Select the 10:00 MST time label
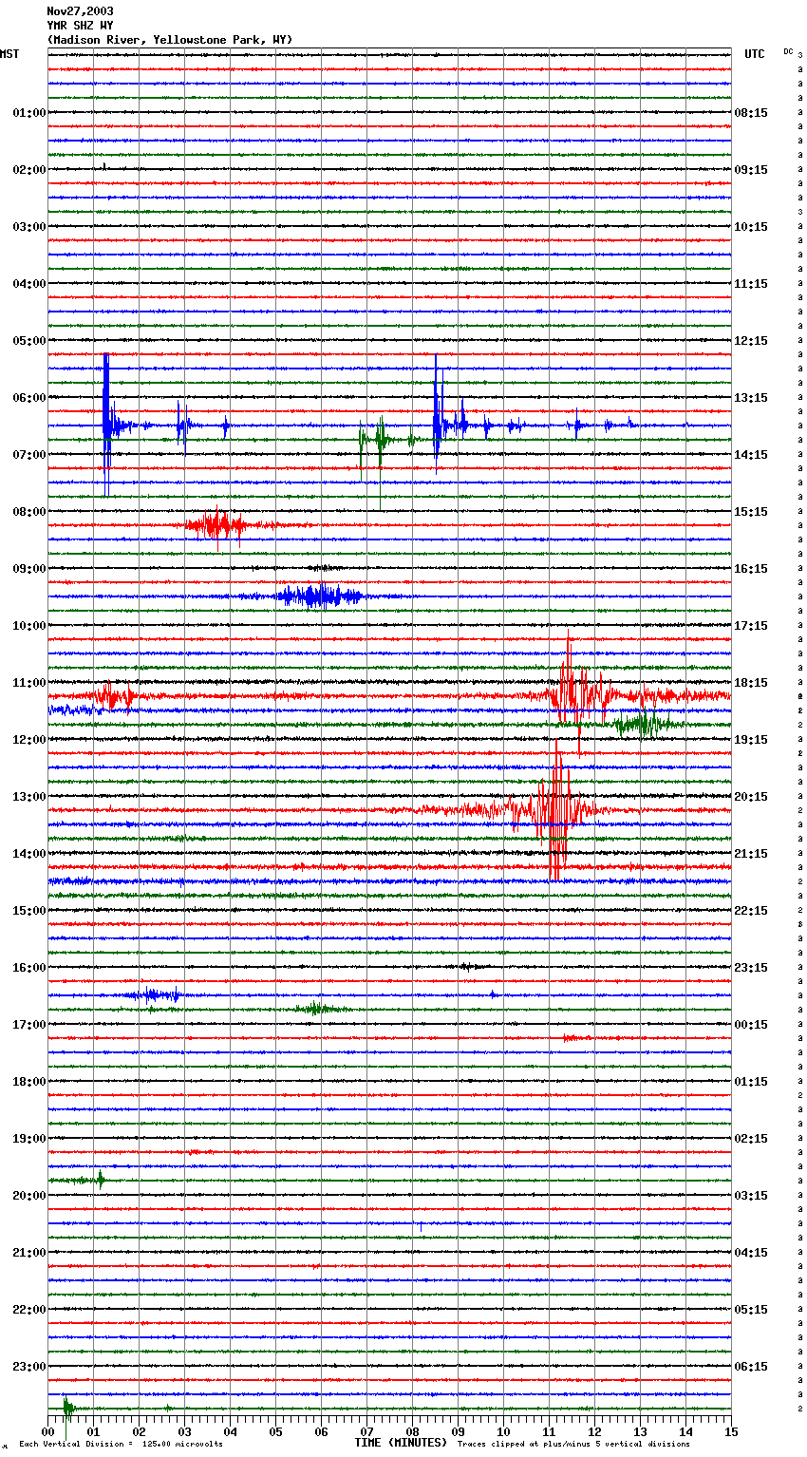 pyautogui.click(x=29, y=626)
